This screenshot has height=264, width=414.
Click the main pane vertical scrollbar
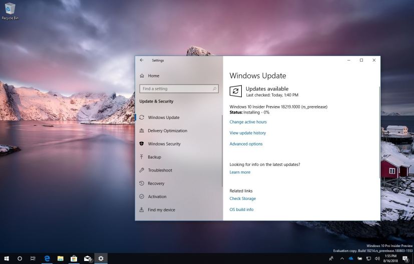click(x=379, y=132)
